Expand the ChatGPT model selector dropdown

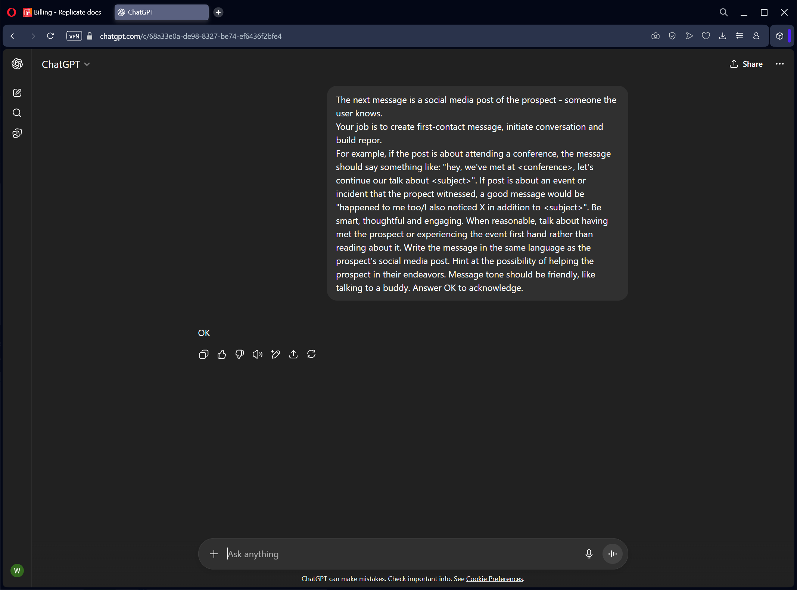pyautogui.click(x=66, y=64)
